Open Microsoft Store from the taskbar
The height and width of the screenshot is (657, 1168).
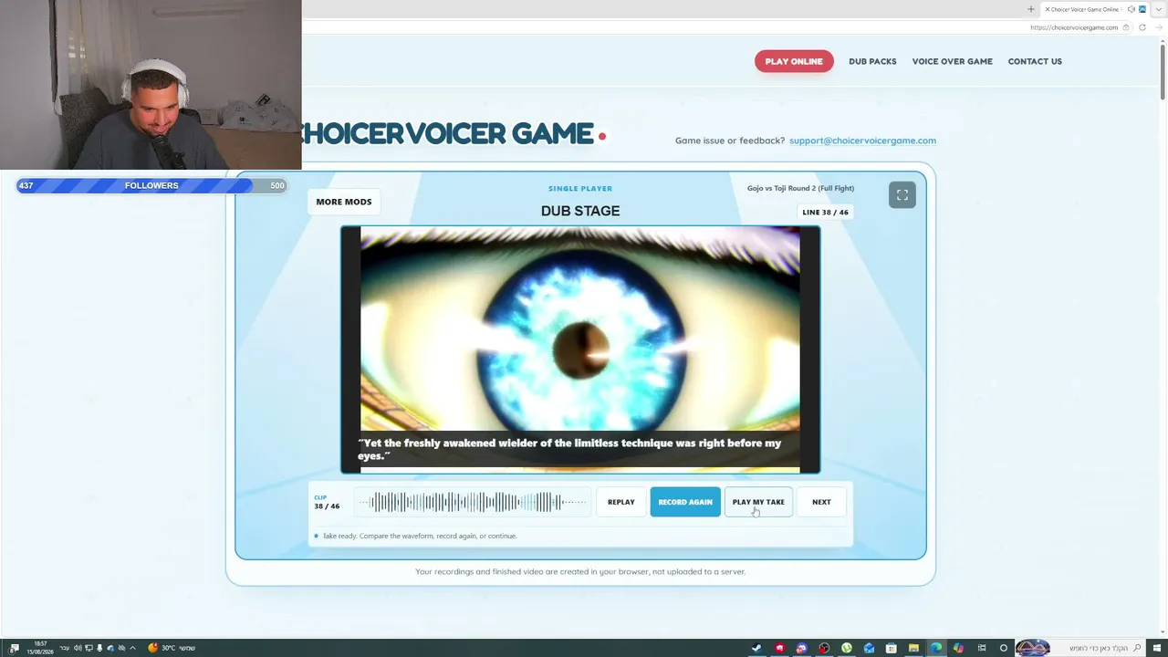click(x=892, y=648)
